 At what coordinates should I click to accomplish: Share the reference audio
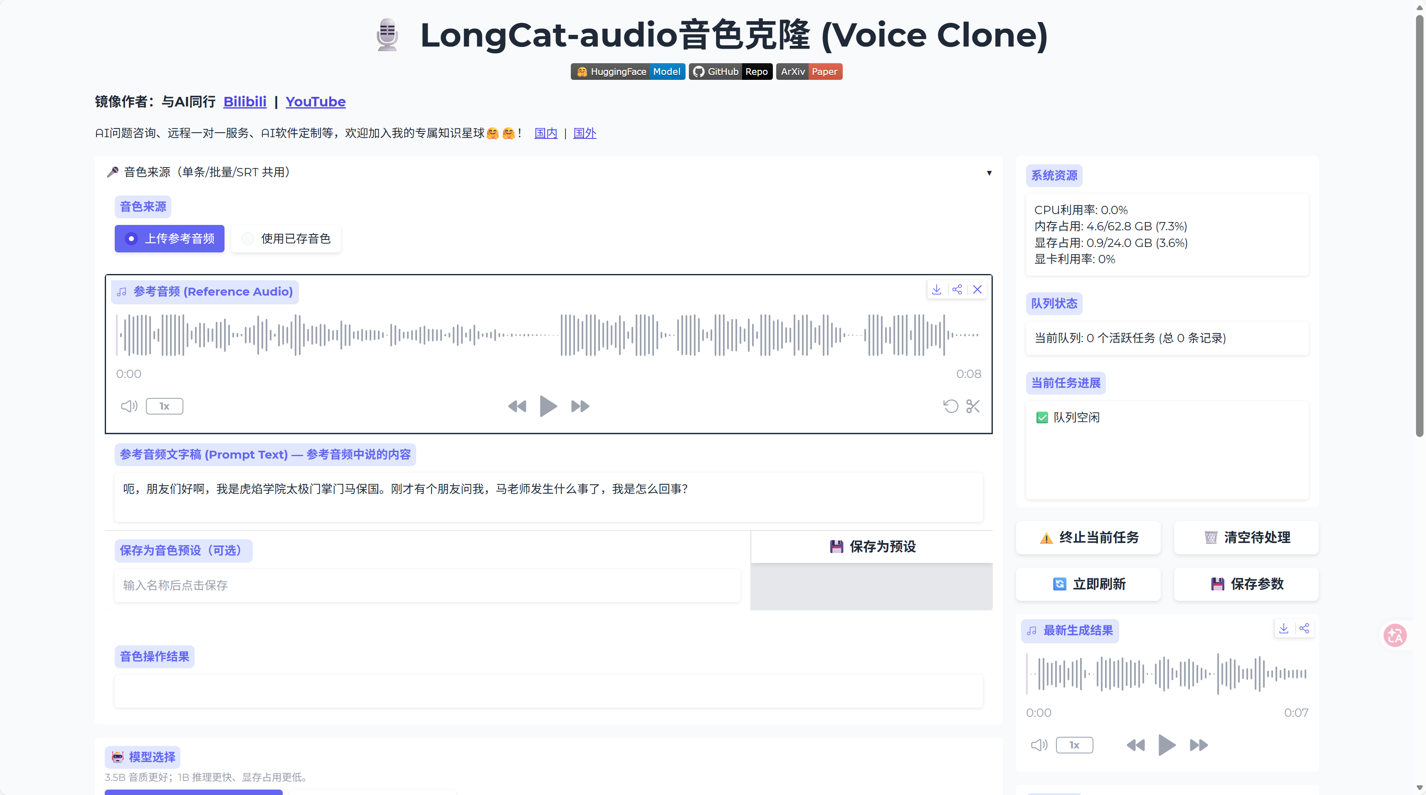pyautogui.click(x=957, y=289)
